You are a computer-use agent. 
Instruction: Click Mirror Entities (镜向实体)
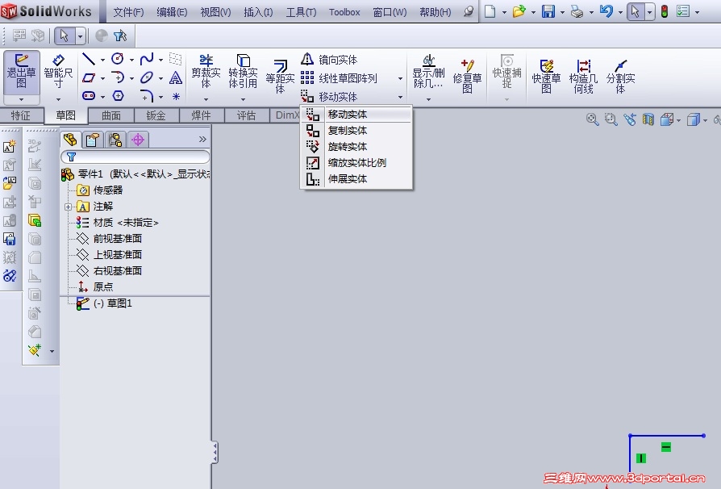(x=329, y=60)
